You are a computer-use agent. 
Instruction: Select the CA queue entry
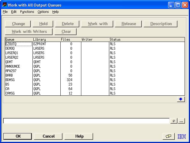coord(7,89)
